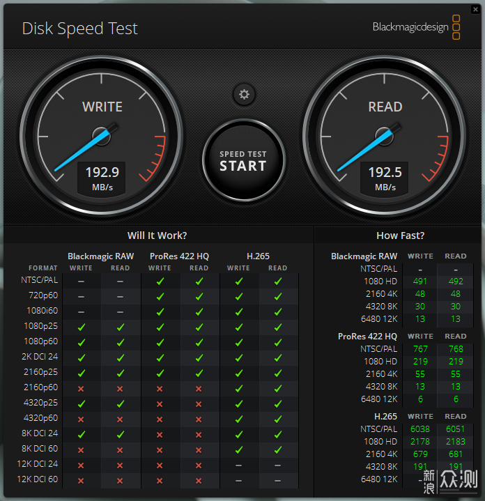Click H.265 NTSC/PAL read value 6051
Viewport: 485px width, 501px height.
pyautogui.click(x=456, y=429)
